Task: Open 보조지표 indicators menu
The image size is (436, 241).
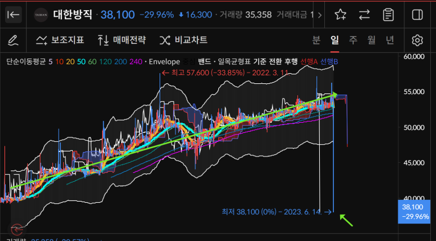Action: tap(60, 40)
